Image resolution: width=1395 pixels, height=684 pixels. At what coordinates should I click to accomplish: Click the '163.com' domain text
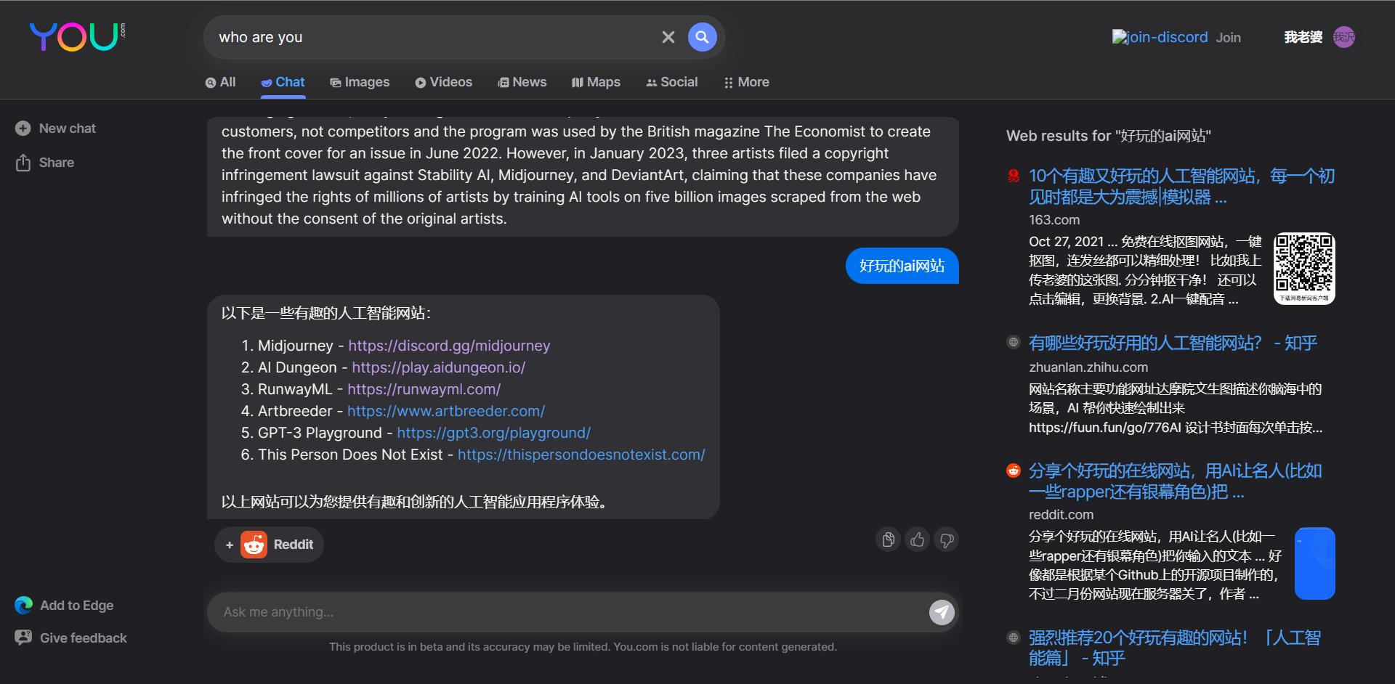[1054, 220]
